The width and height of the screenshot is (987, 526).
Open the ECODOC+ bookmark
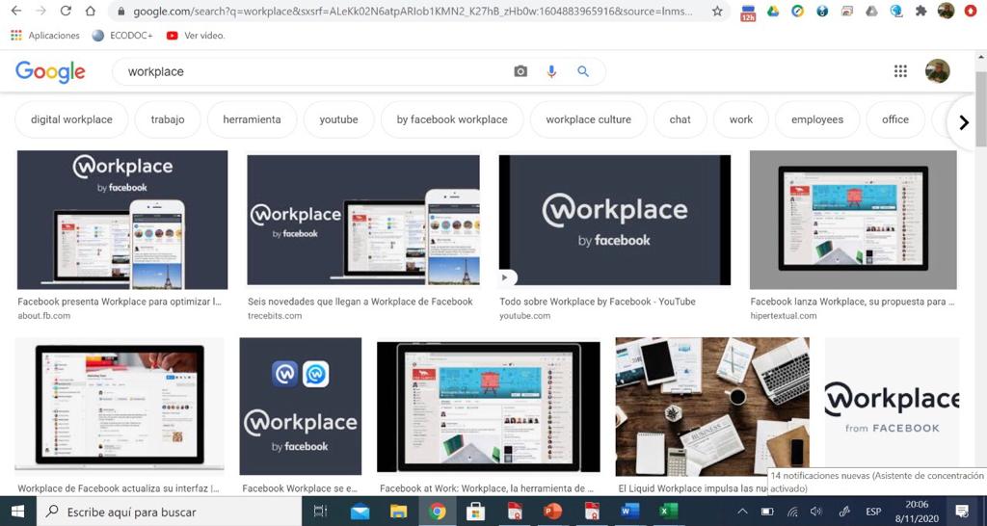[x=122, y=36]
